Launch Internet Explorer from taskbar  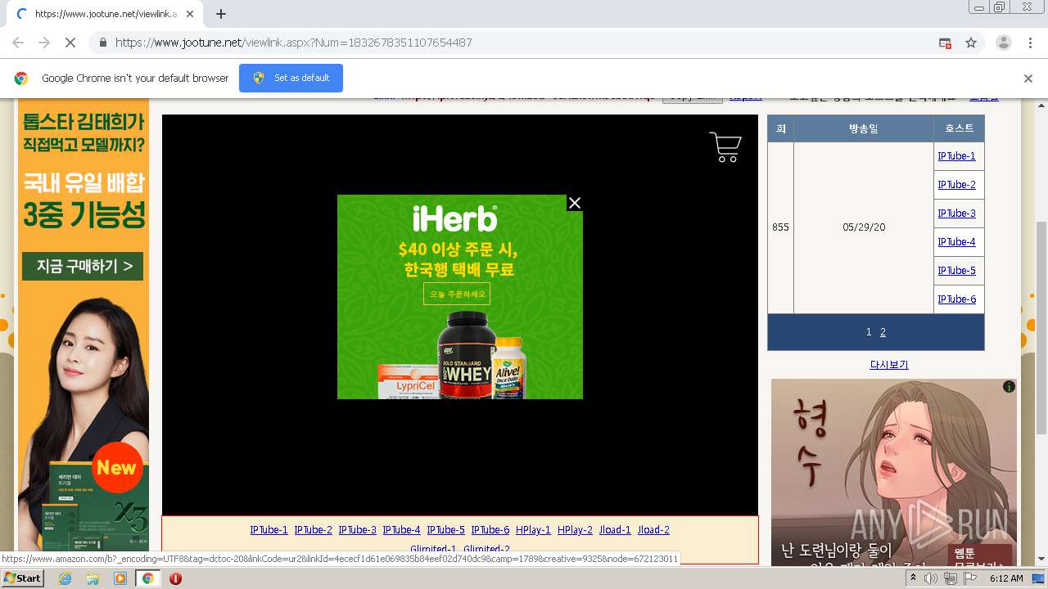pos(65,578)
